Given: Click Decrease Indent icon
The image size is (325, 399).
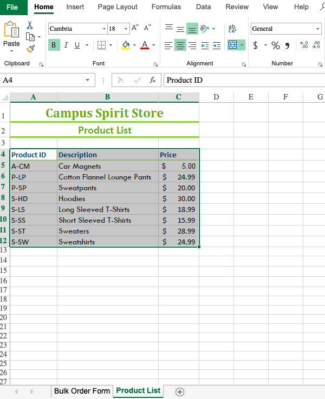Looking at the screenshot, I should (x=205, y=45).
